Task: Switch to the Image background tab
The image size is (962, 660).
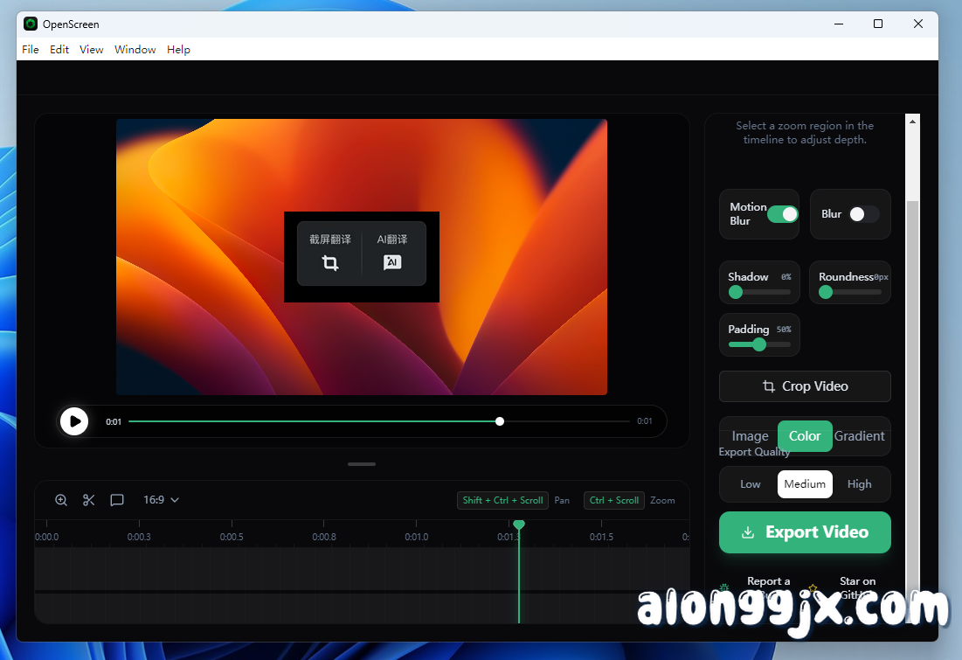Action: tap(750, 436)
